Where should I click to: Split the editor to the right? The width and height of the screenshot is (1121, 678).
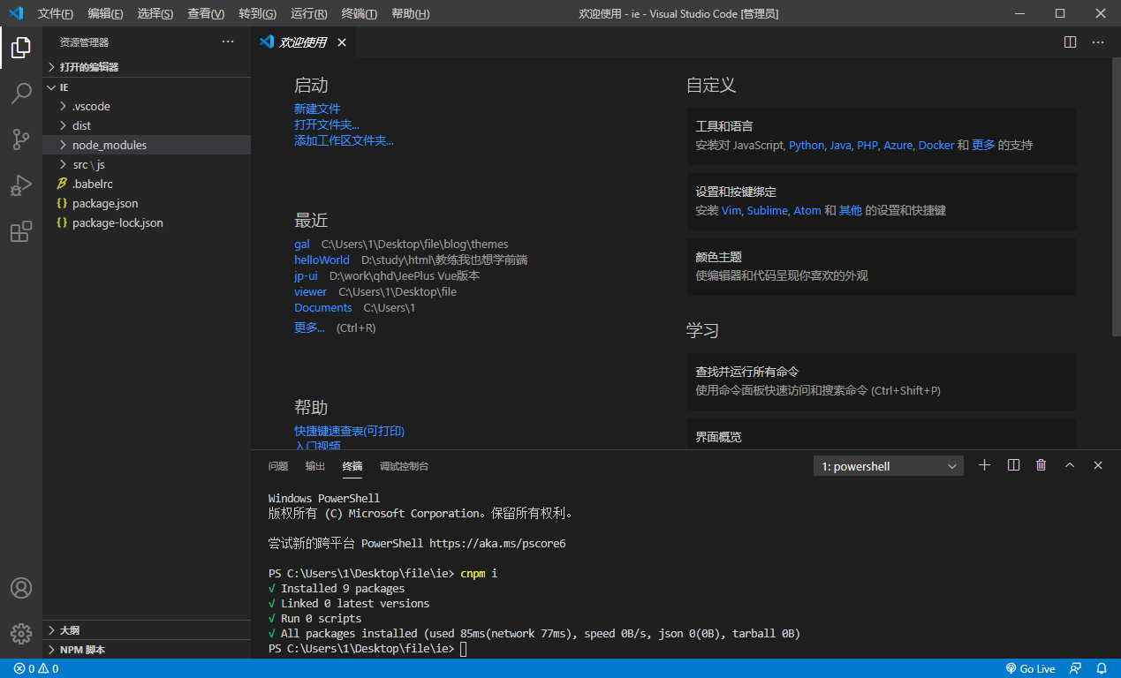coord(1070,41)
